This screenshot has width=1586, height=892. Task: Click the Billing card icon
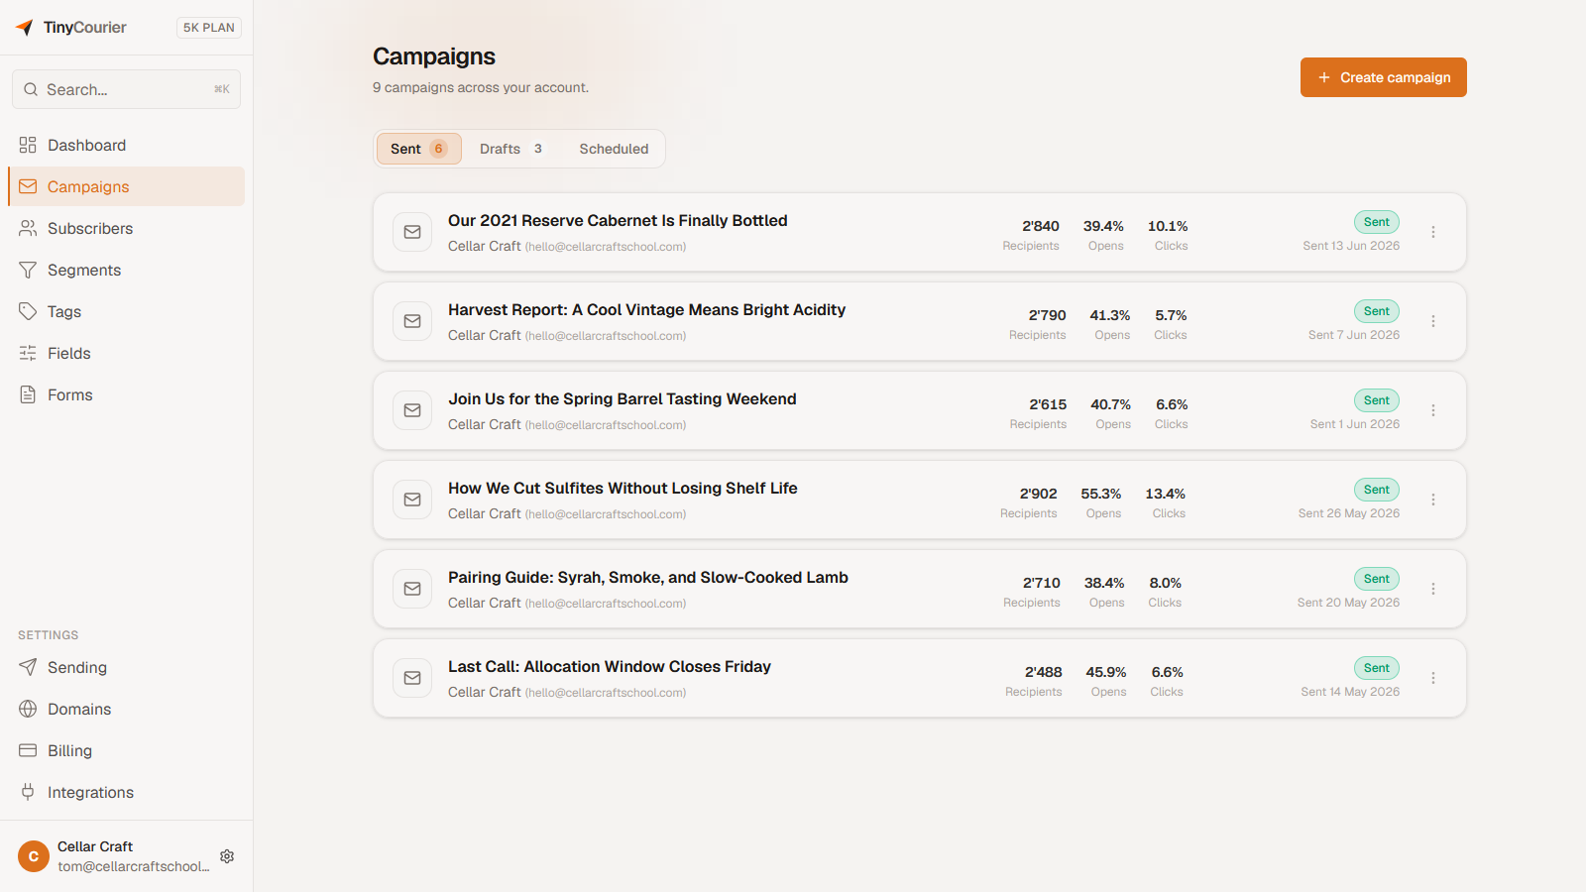[x=28, y=750]
